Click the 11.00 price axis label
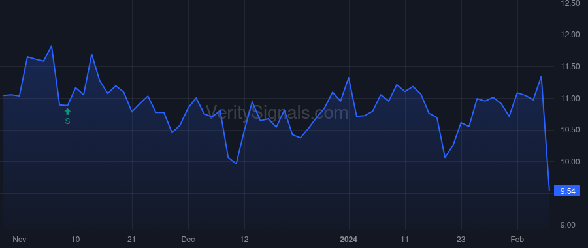The width and height of the screenshot is (588, 248). click(570, 98)
